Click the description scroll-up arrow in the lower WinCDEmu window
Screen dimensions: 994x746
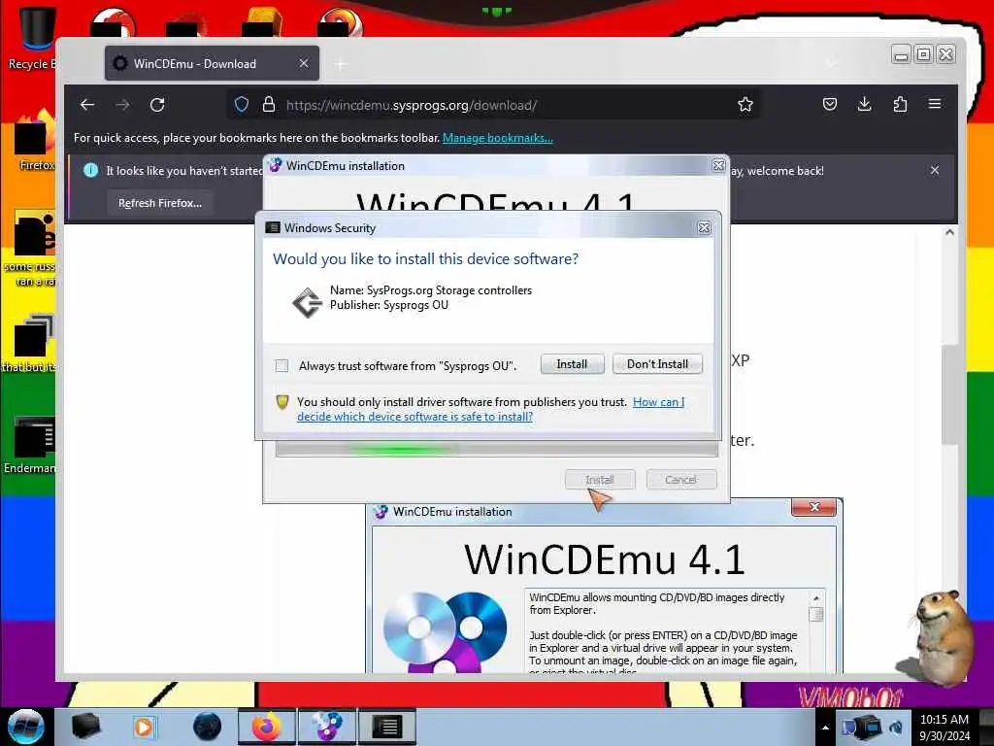(816, 597)
